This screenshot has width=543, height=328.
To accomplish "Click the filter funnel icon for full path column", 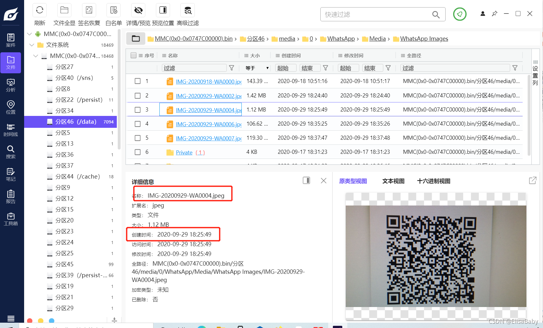I will pos(515,68).
